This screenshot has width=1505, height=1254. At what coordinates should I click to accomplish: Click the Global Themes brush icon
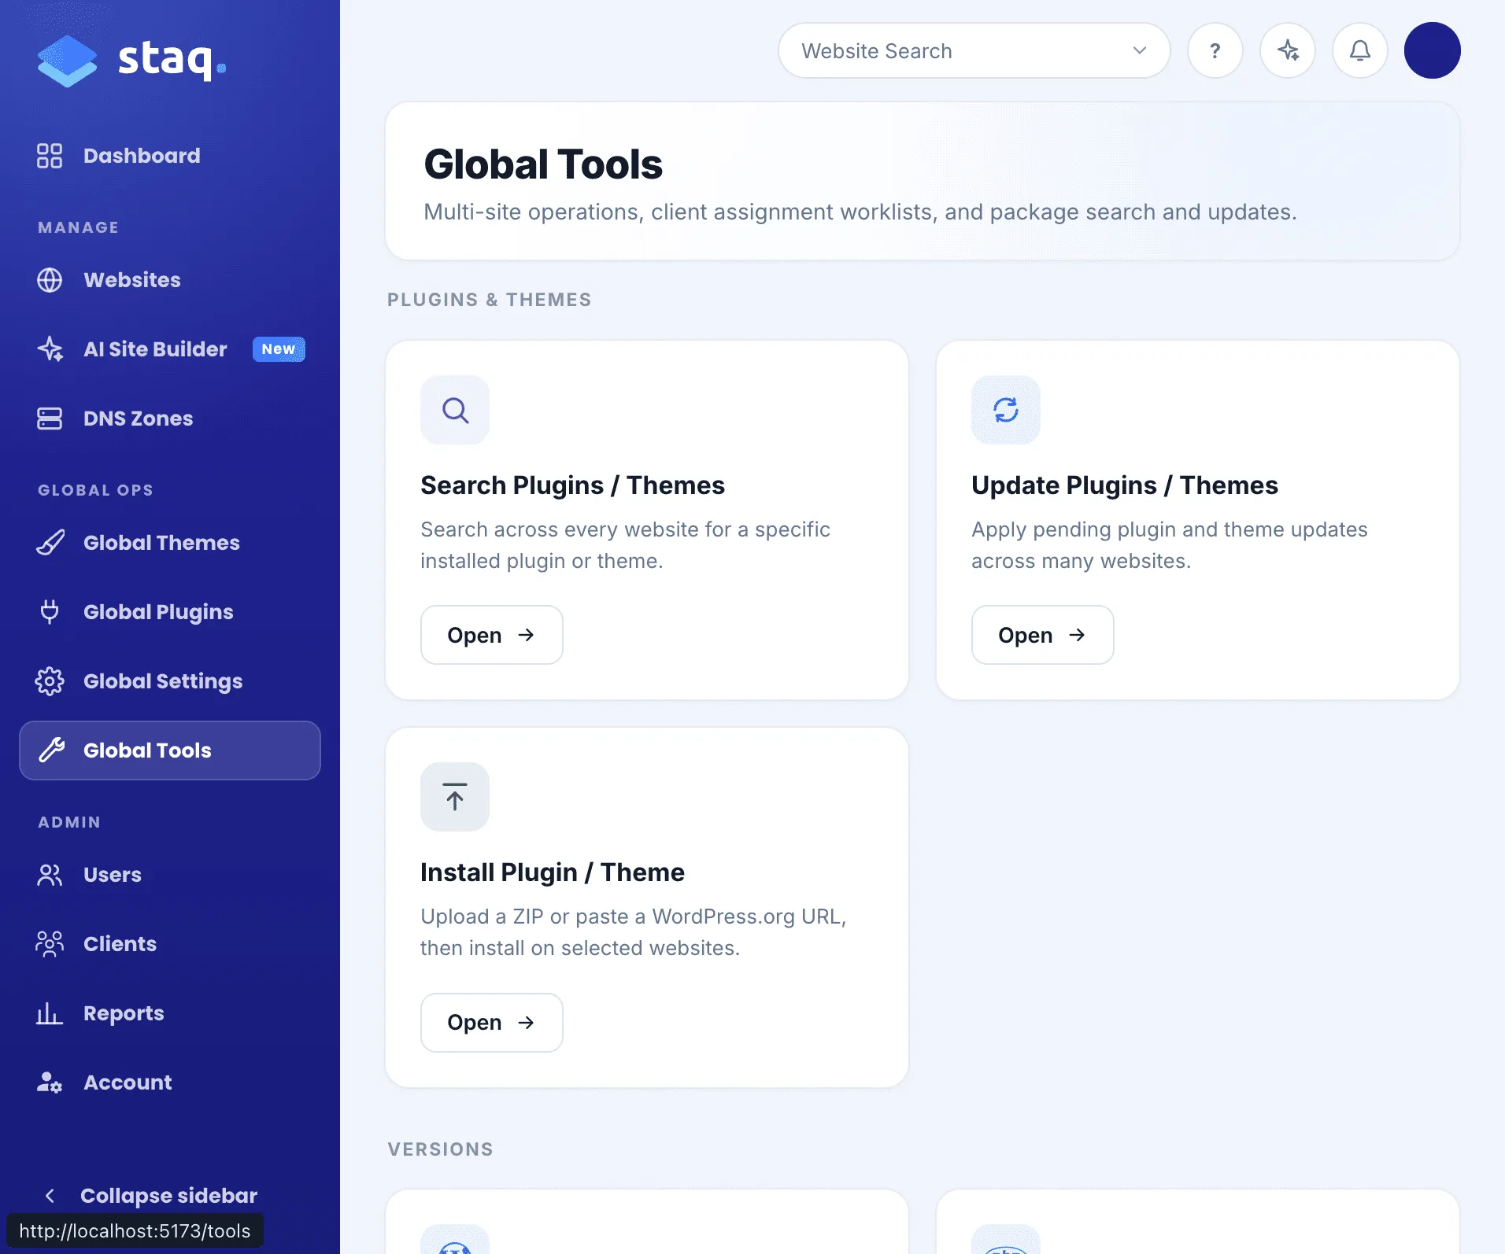coord(50,543)
